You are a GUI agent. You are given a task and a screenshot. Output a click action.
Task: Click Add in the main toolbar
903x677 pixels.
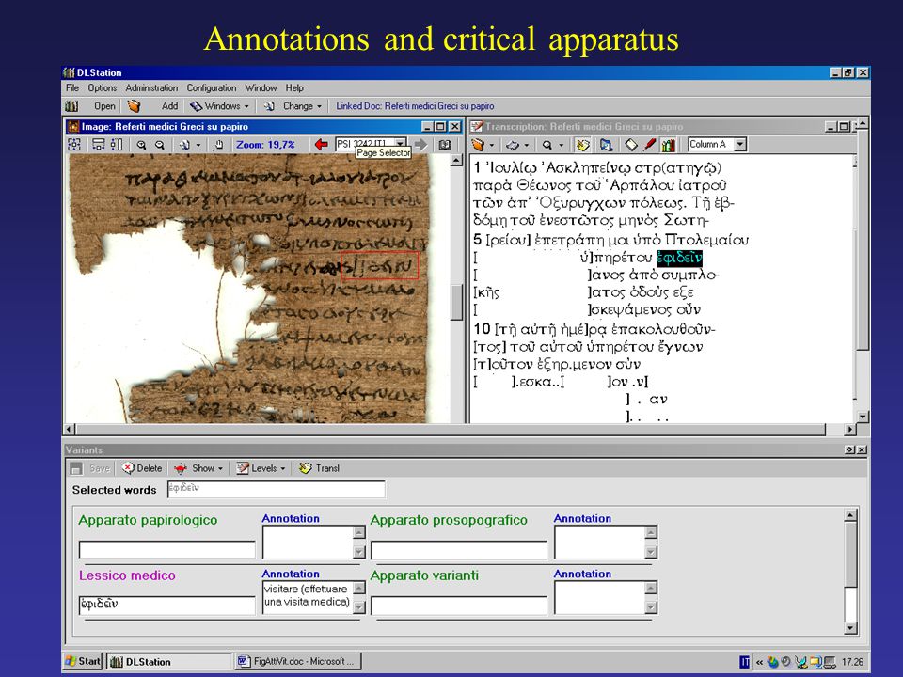coord(169,106)
